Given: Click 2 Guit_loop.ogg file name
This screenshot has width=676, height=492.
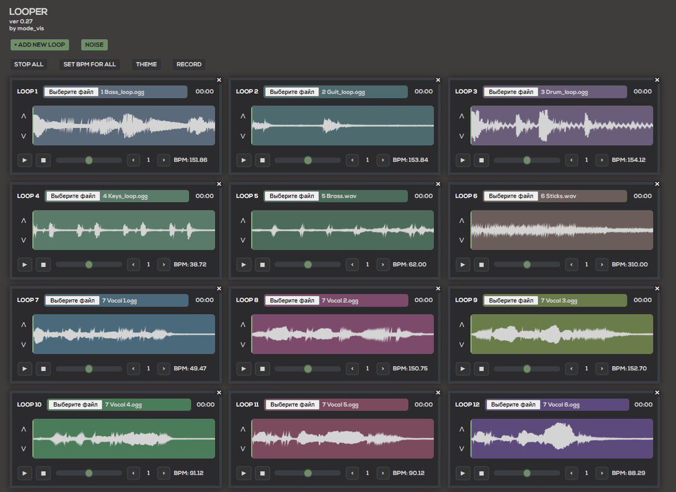Looking at the screenshot, I should pyautogui.click(x=343, y=92).
